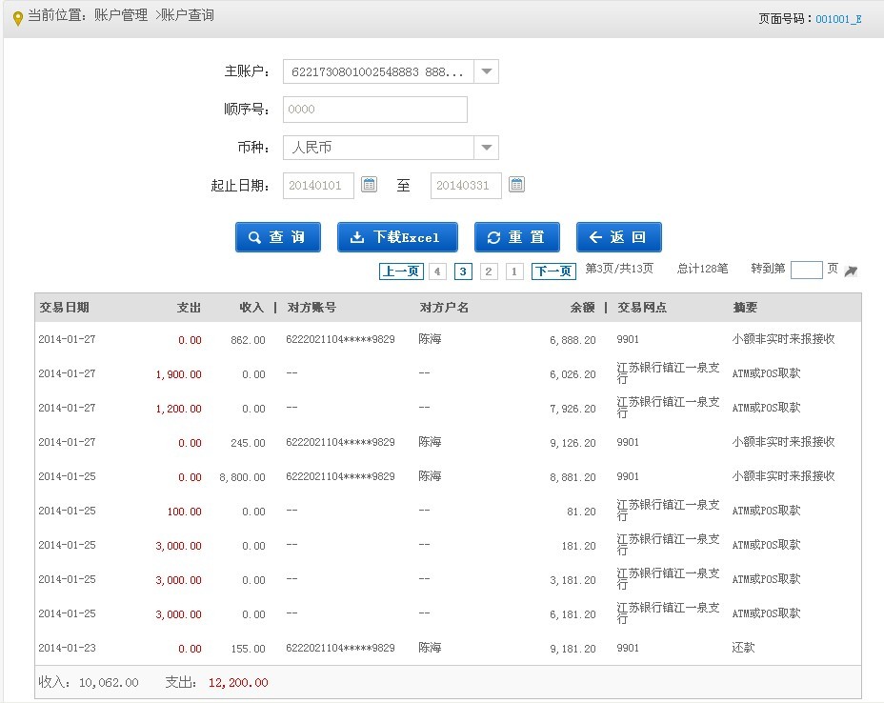This screenshot has width=884, height=703.
Task: Click the location pin icon beside 当前位置
Action: [x=17, y=18]
